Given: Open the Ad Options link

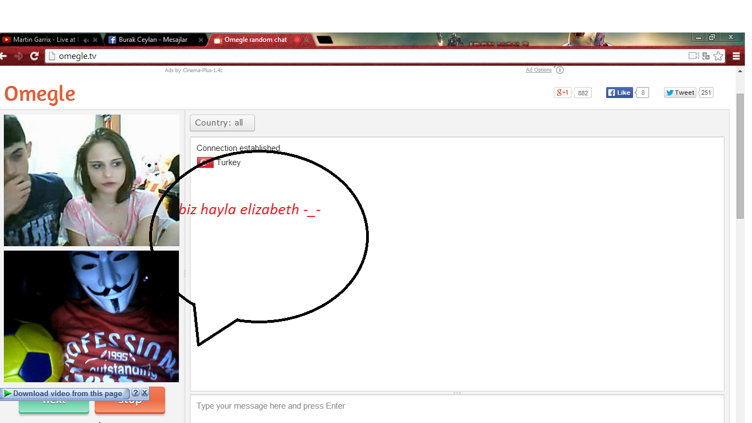Looking at the screenshot, I should 538,70.
